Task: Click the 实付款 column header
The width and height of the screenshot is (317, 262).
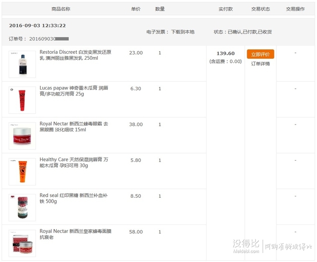Action: click(226, 9)
